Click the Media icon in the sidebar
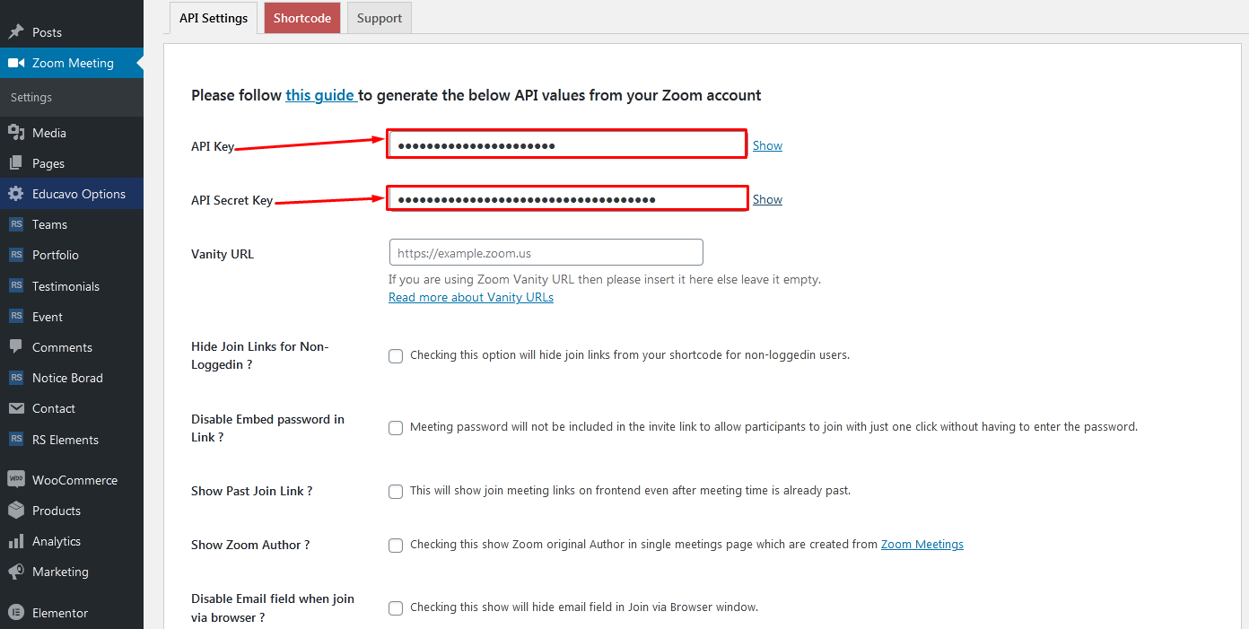The width and height of the screenshot is (1249, 629). click(x=16, y=133)
